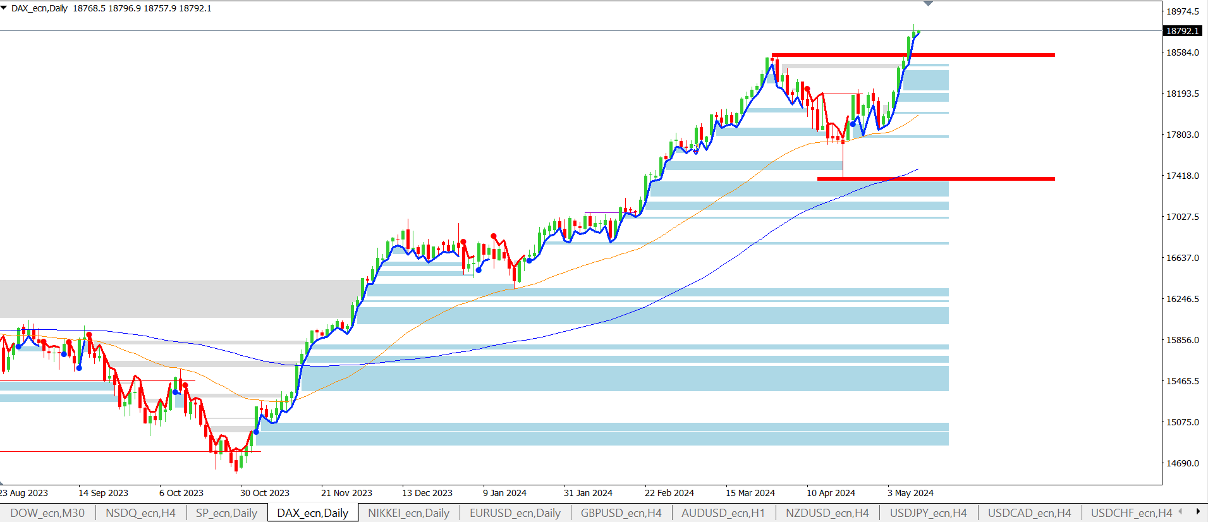Click the 22 Feb 2024 date label

(669, 493)
